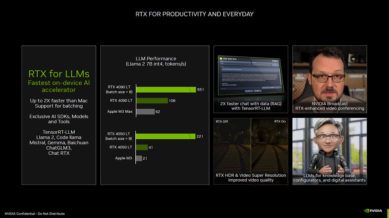Click 'Exclusive AI SDKs, Models and Tools' text

59,119
